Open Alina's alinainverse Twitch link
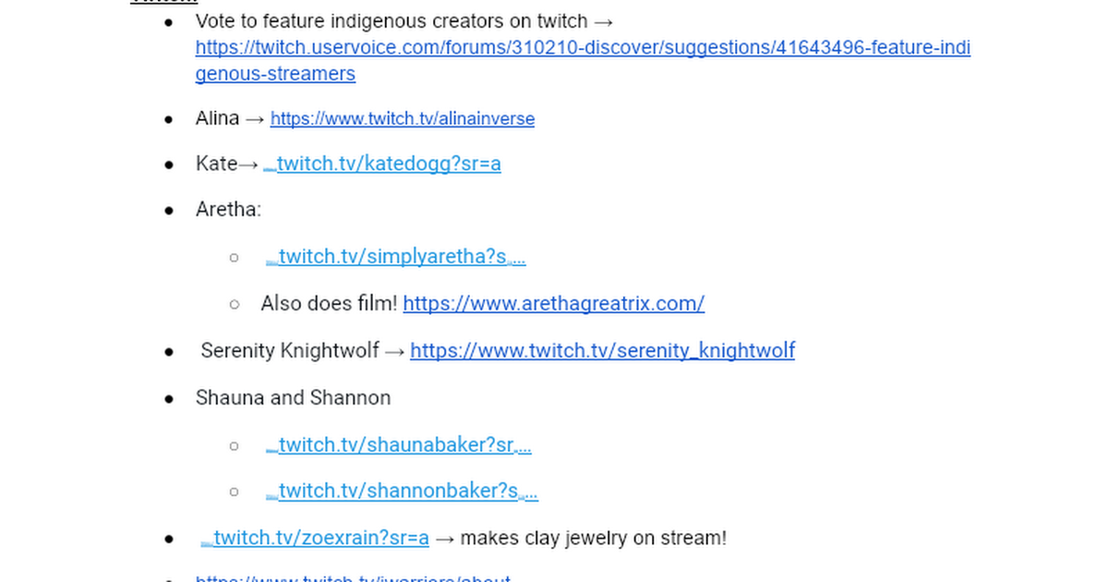 click(x=402, y=119)
